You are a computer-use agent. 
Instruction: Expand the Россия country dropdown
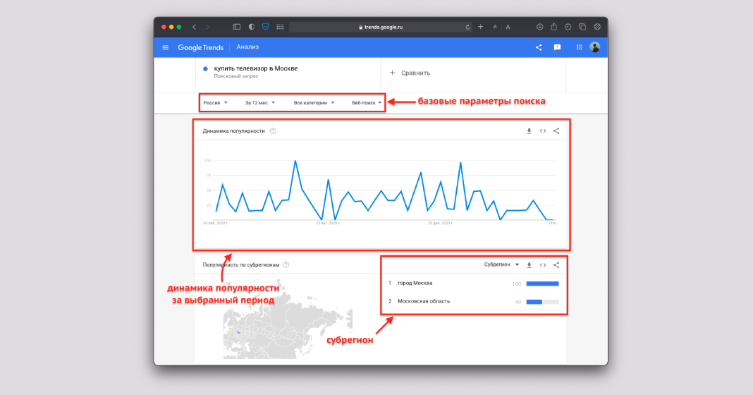[x=215, y=102]
